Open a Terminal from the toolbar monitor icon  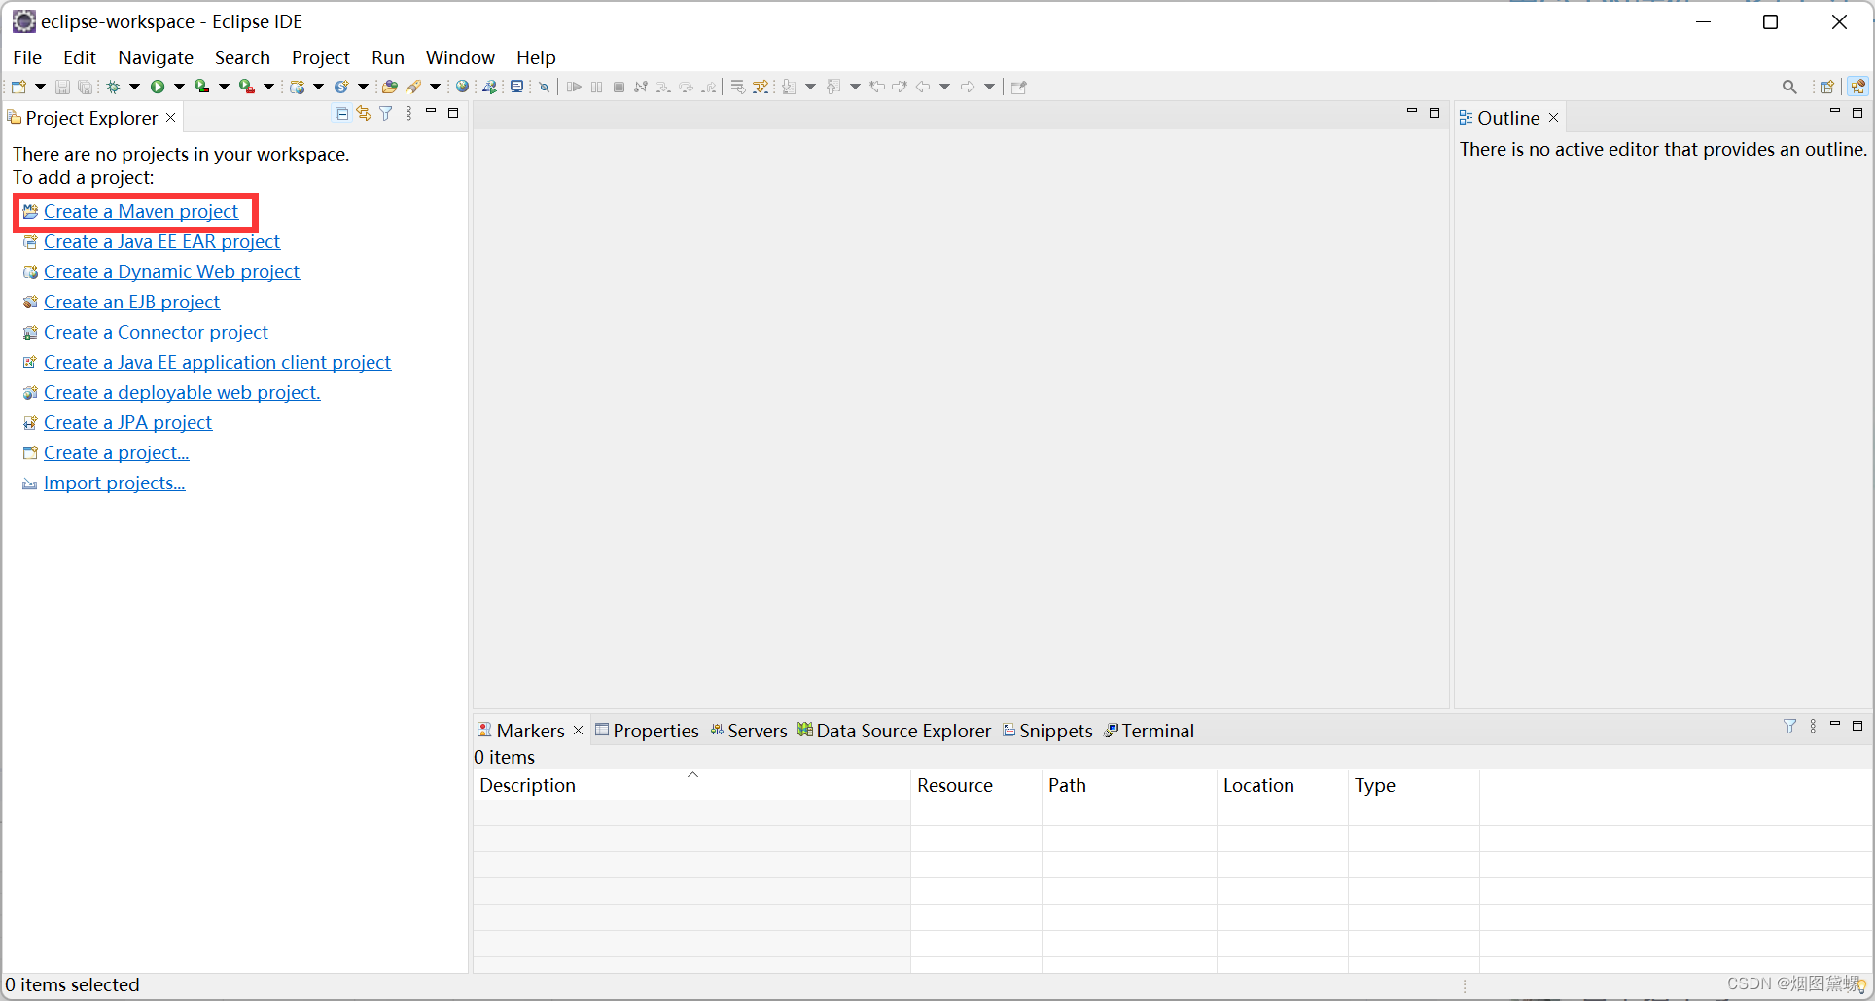pos(516,87)
